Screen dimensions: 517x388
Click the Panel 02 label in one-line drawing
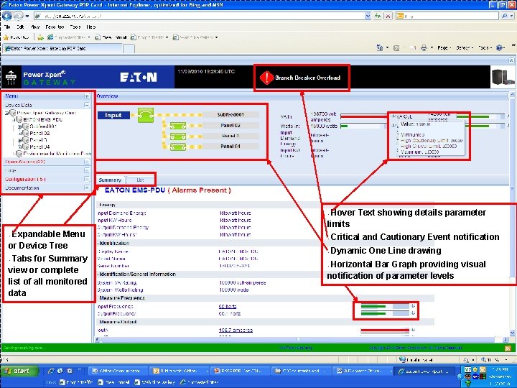230,125
